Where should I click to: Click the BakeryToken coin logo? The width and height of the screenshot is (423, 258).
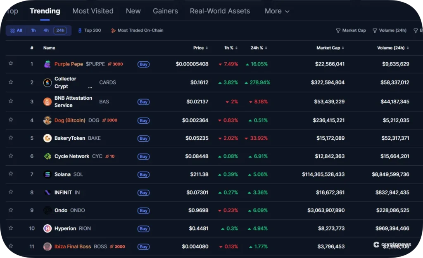point(48,138)
